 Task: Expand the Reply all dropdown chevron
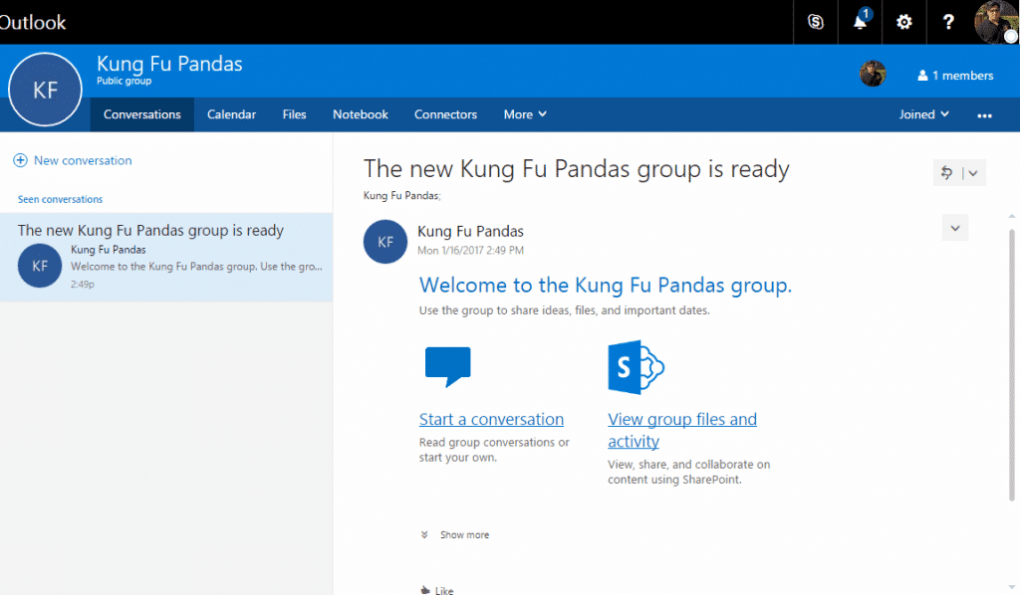(x=973, y=172)
